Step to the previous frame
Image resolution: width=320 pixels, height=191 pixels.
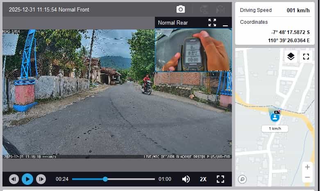coord(14,179)
